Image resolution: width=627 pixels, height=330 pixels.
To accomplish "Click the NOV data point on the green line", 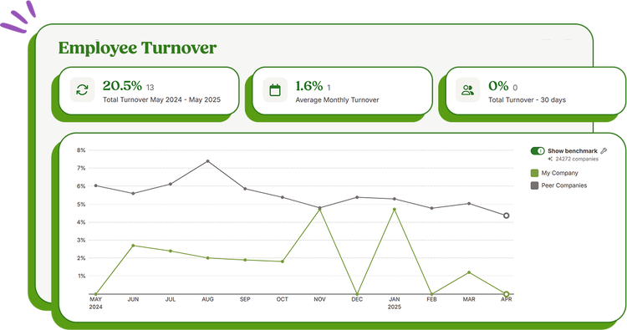I will pyautogui.click(x=319, y=210).
